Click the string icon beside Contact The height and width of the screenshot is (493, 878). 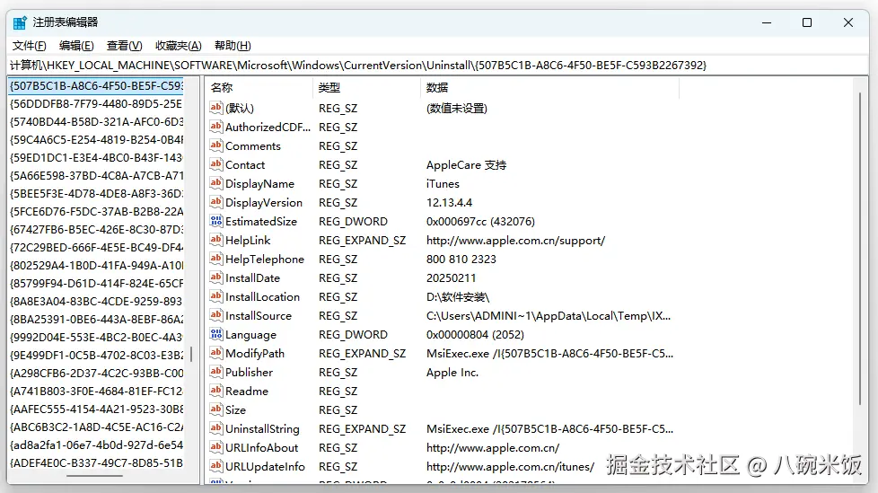[216, 164]
